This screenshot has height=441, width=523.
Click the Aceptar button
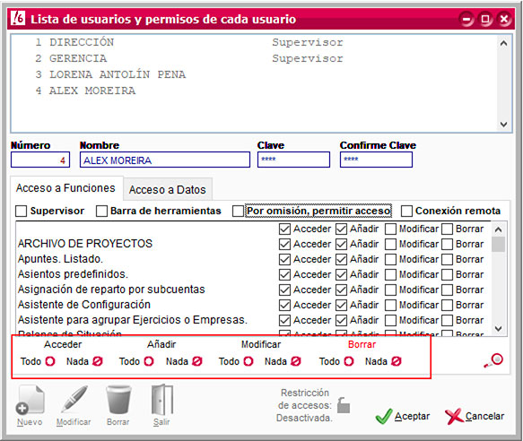(x=403, y=416)
